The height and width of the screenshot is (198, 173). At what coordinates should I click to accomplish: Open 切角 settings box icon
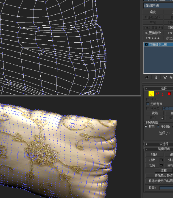(161, 165)
